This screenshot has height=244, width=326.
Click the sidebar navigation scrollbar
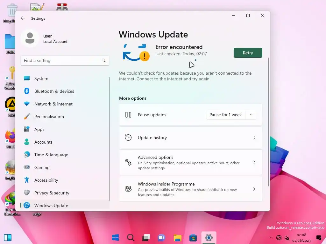pyautogui.click(x=109, y=139)
